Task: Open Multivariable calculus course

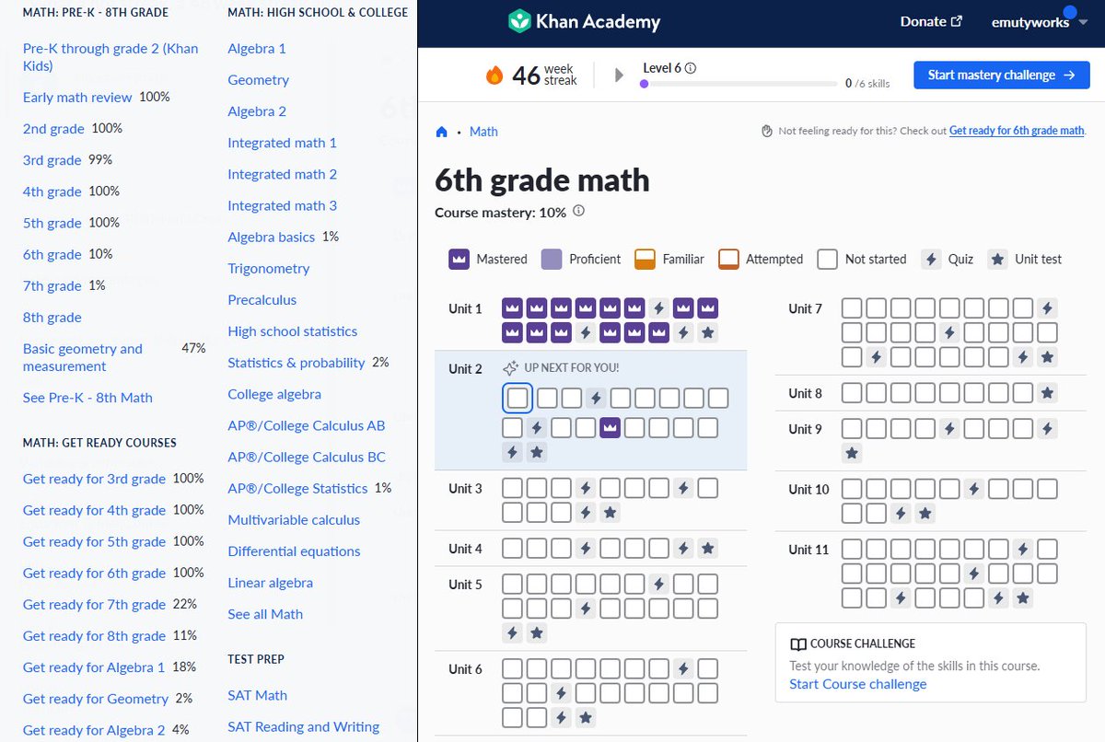Action: click(x=294, y=519)
